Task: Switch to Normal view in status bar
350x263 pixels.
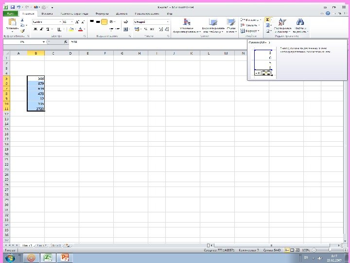Action: coord(287,250)
